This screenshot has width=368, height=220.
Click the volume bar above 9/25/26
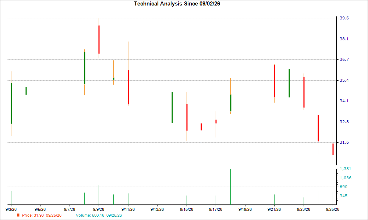333,198
